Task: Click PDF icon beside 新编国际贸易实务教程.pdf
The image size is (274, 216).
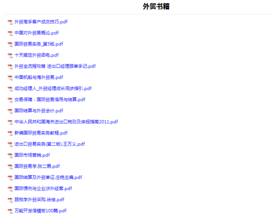Action: click(10, 133)
